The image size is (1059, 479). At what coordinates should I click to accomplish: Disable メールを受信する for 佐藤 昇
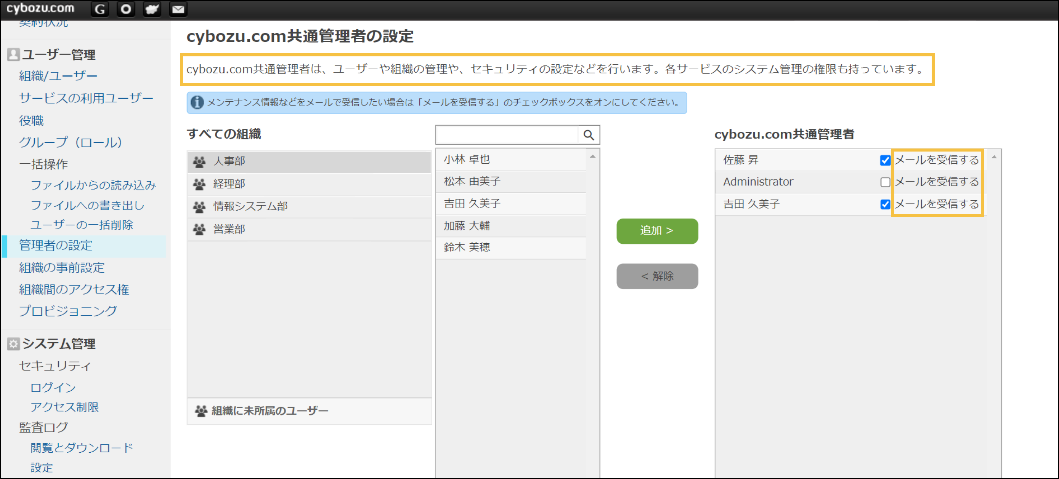point(885,161)
